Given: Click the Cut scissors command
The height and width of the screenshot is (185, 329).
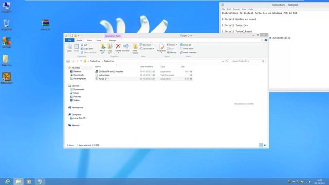Looking at the screenshot, I should (84, 45).
